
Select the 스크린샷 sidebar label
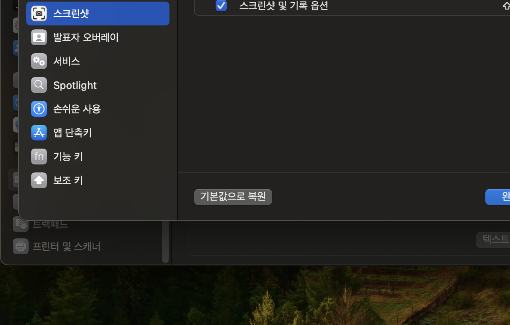[x=71, y=14]
